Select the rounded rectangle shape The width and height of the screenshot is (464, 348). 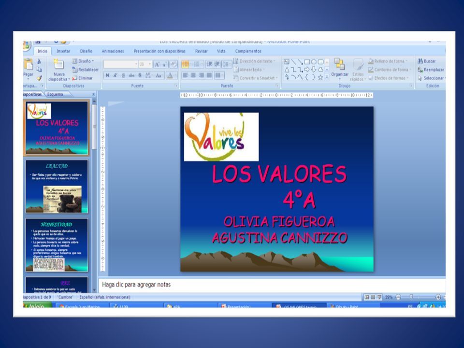[x=320, y=62]
